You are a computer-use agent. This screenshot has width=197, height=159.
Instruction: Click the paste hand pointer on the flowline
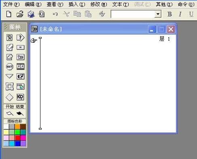point(34,40)
